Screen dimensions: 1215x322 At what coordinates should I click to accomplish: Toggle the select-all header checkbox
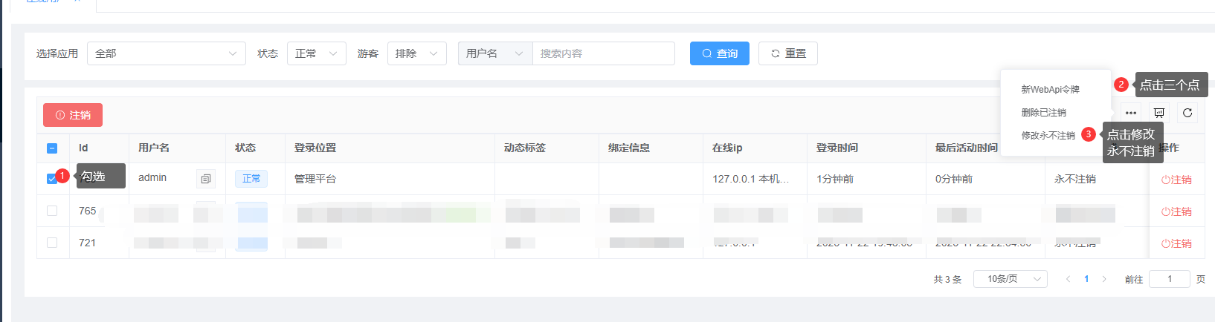pyautogui.click(x=52, y=148)
